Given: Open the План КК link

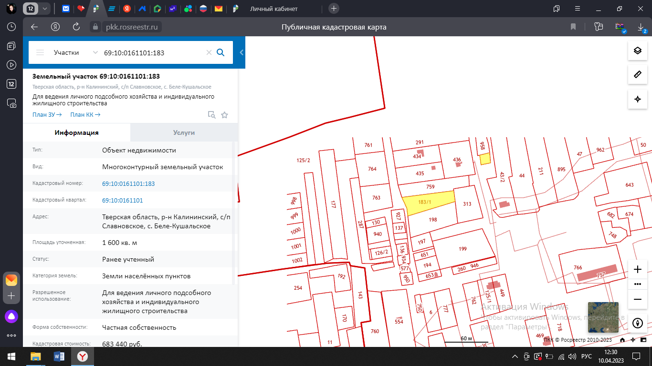Looking at the screenshot, I should (85, 115).
